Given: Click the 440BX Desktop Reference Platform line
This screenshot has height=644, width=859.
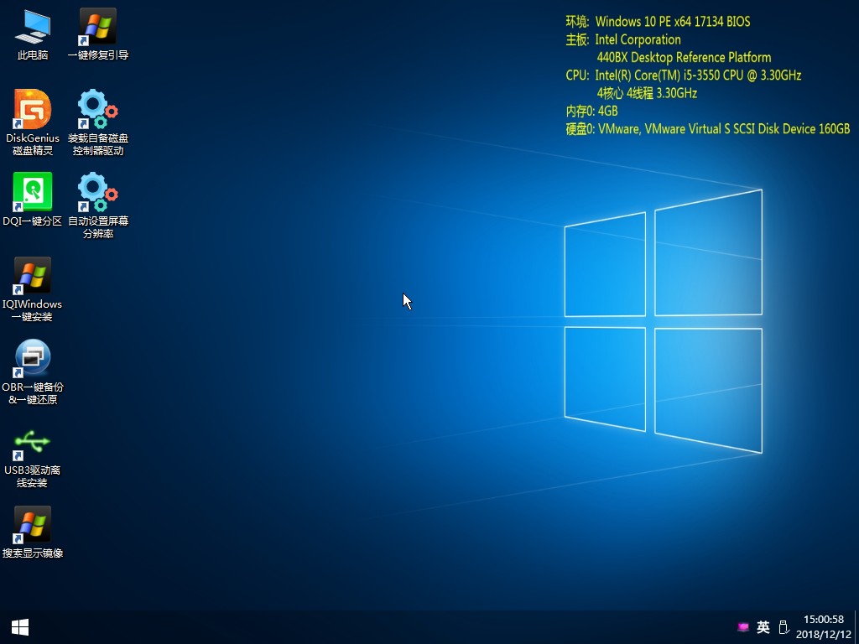Looking at the screenshot, I should pyautogui.click(x=684, y=58).
